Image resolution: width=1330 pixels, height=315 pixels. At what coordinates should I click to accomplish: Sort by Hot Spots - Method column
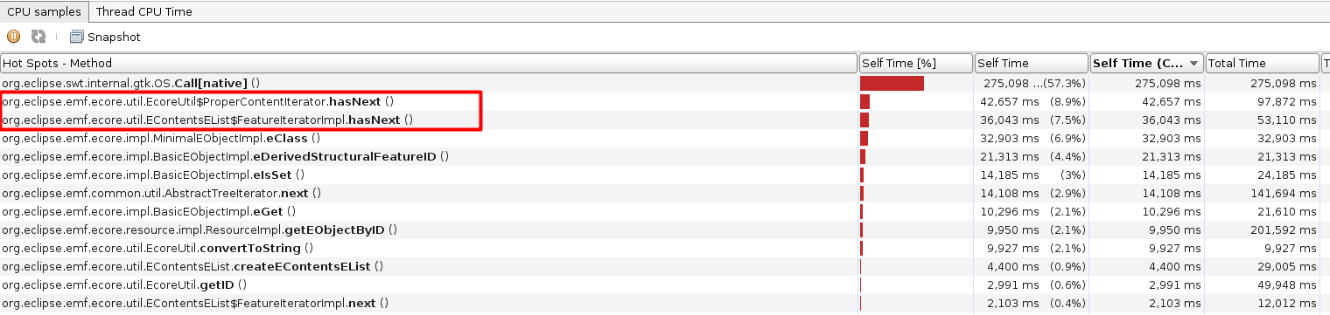point(429,64)
